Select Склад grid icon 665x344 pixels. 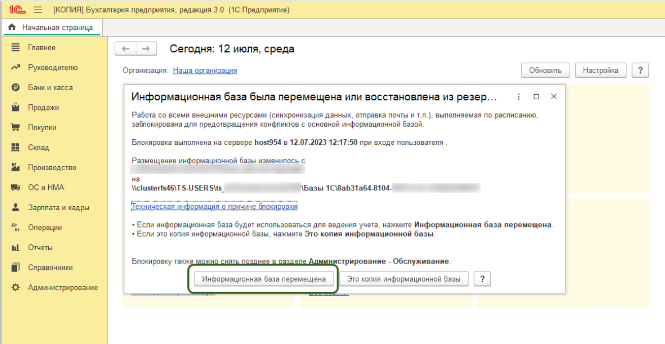(16, 147)
